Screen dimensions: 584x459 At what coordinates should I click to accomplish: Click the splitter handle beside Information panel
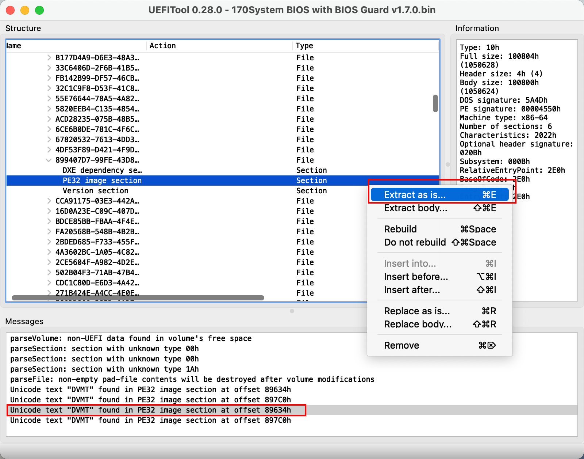pyautogui.click(x=448, y=164)
